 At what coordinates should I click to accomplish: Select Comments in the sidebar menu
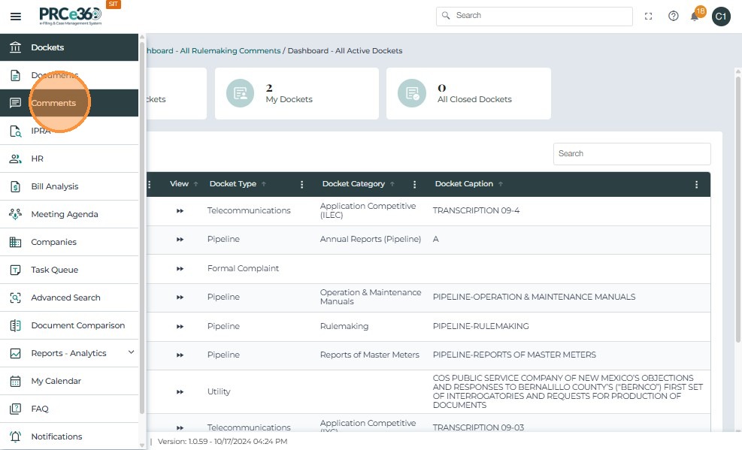point(53,103)
